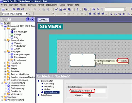Viewport: 132px width, 103px height.
Task: Select Projektsprachen in project tree
Action: coord(18,86)
